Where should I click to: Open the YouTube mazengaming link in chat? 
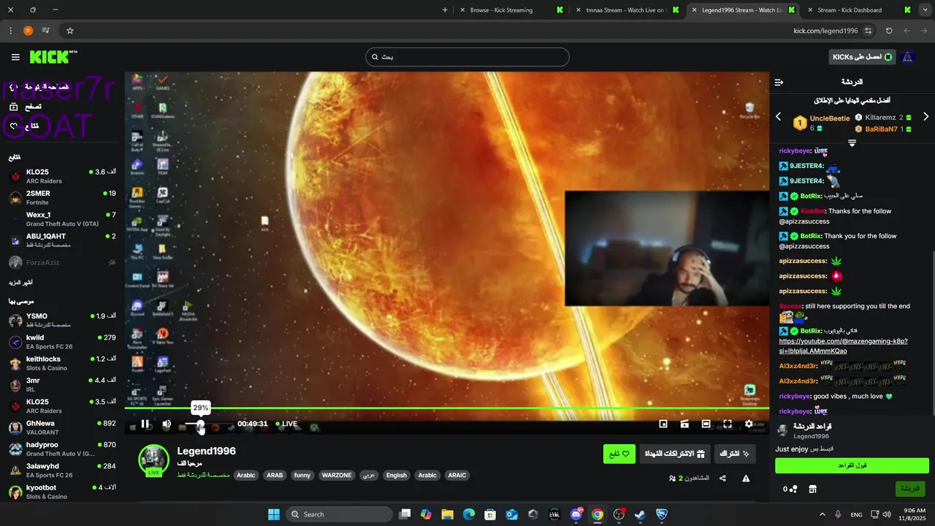click(843, 346)
